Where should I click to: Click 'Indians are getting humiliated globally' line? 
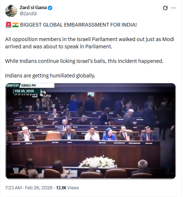pos(50,76)
